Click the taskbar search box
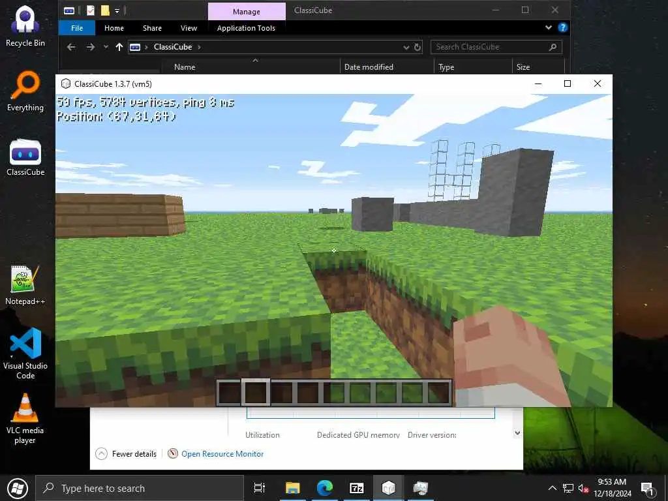Screen dimensions: 668x501 (140, 488)
